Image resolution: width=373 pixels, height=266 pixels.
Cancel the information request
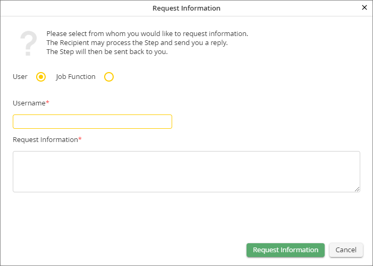[346, 250]
